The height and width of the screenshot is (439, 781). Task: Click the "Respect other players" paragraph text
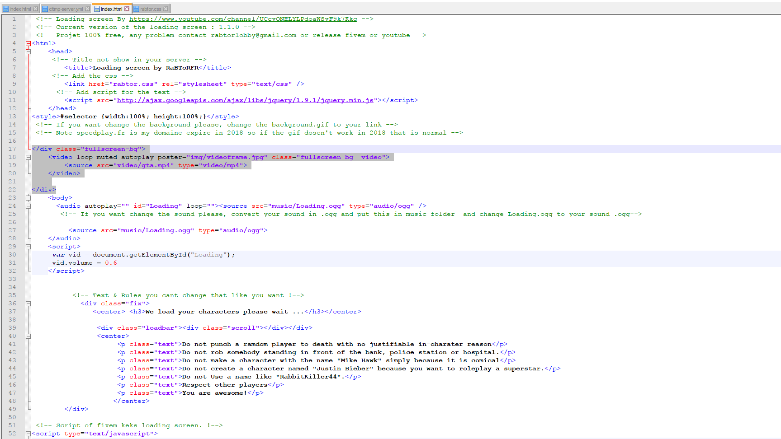click(225, 385)
